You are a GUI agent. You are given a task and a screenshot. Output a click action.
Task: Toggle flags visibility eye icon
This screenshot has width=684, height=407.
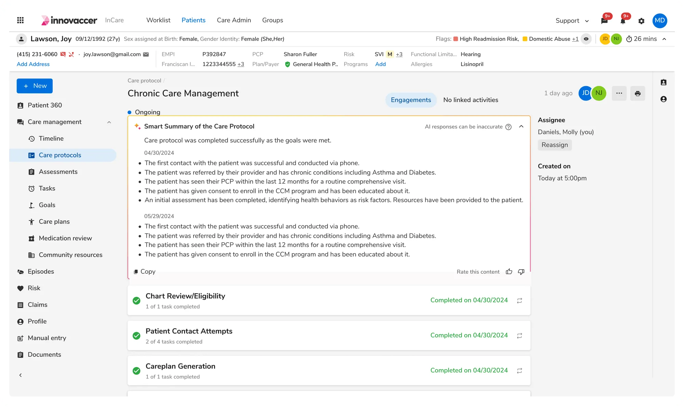coord(586,39)
